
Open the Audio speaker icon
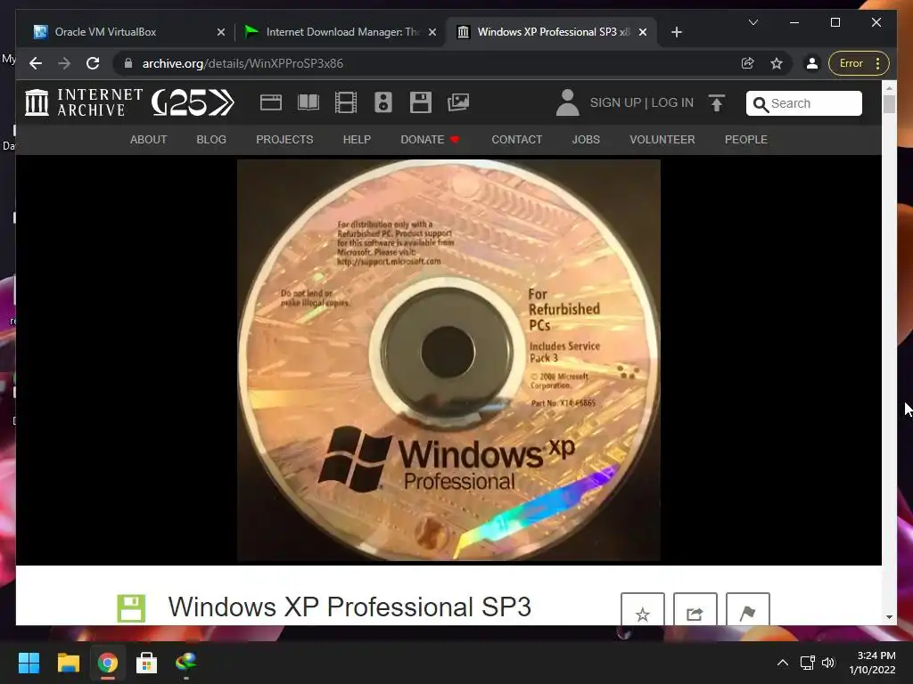click(x=383, y=102)
